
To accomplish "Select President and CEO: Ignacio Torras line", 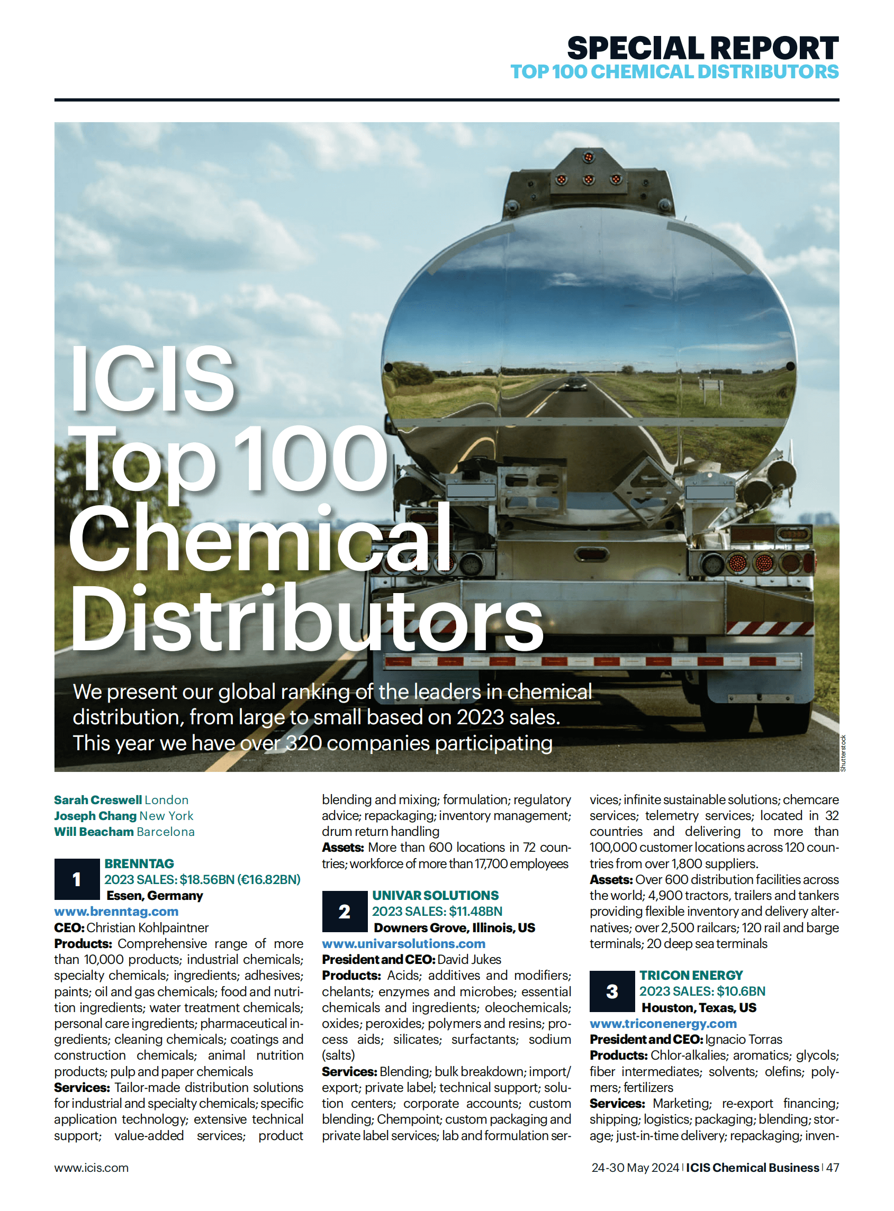I will pyautogui.click(x=686, y=1040).
